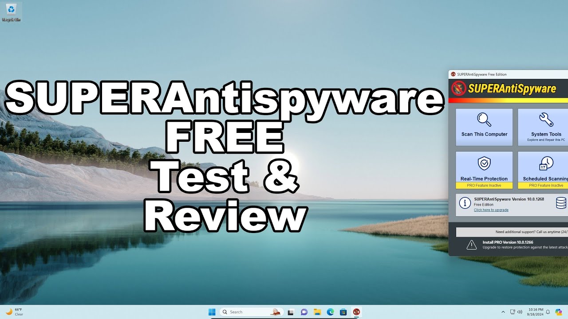Open the Recycle Bin desktop icon
The width and height of the screenshot is (568, 319).
tap(11, 12)
